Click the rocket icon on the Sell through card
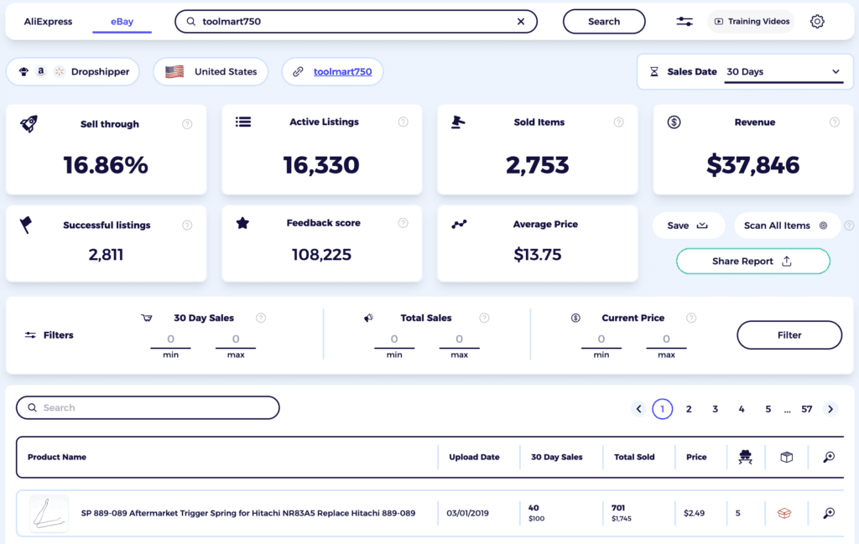Screen dimensions: 859x544 pos(29,122)
